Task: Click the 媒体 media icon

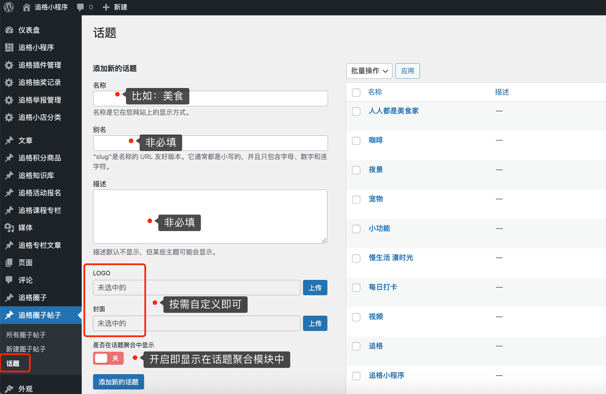Action: point(9,228)
